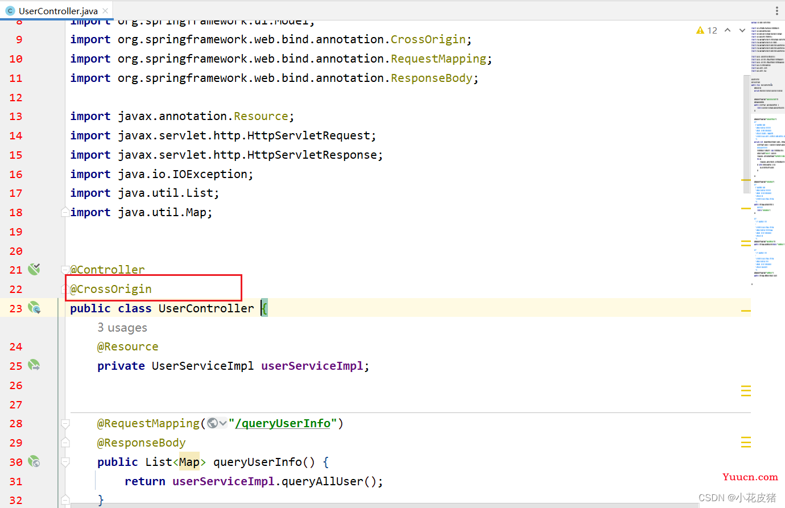Click the horizontal scrollbar at the editor bottom
785x508 pixels.
tap(384, 505)
